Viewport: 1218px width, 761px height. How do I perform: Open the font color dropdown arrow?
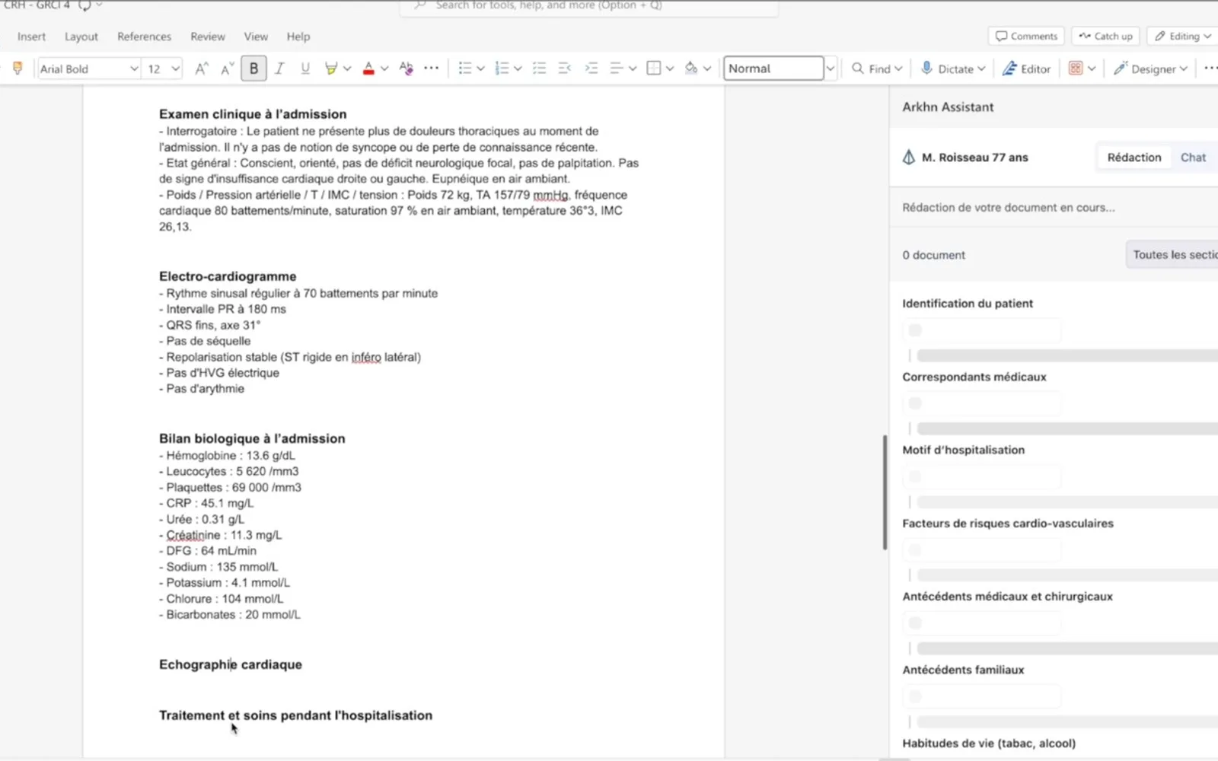point(384,68)
